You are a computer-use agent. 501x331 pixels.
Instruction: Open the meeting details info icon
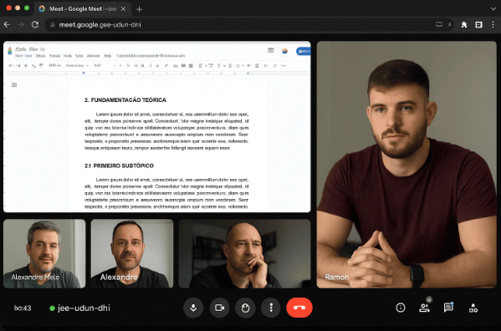(x=401, y=308)
